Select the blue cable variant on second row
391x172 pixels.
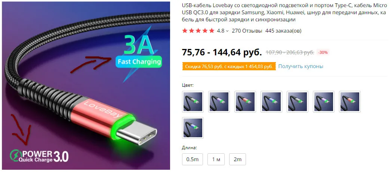pos(193,128)
